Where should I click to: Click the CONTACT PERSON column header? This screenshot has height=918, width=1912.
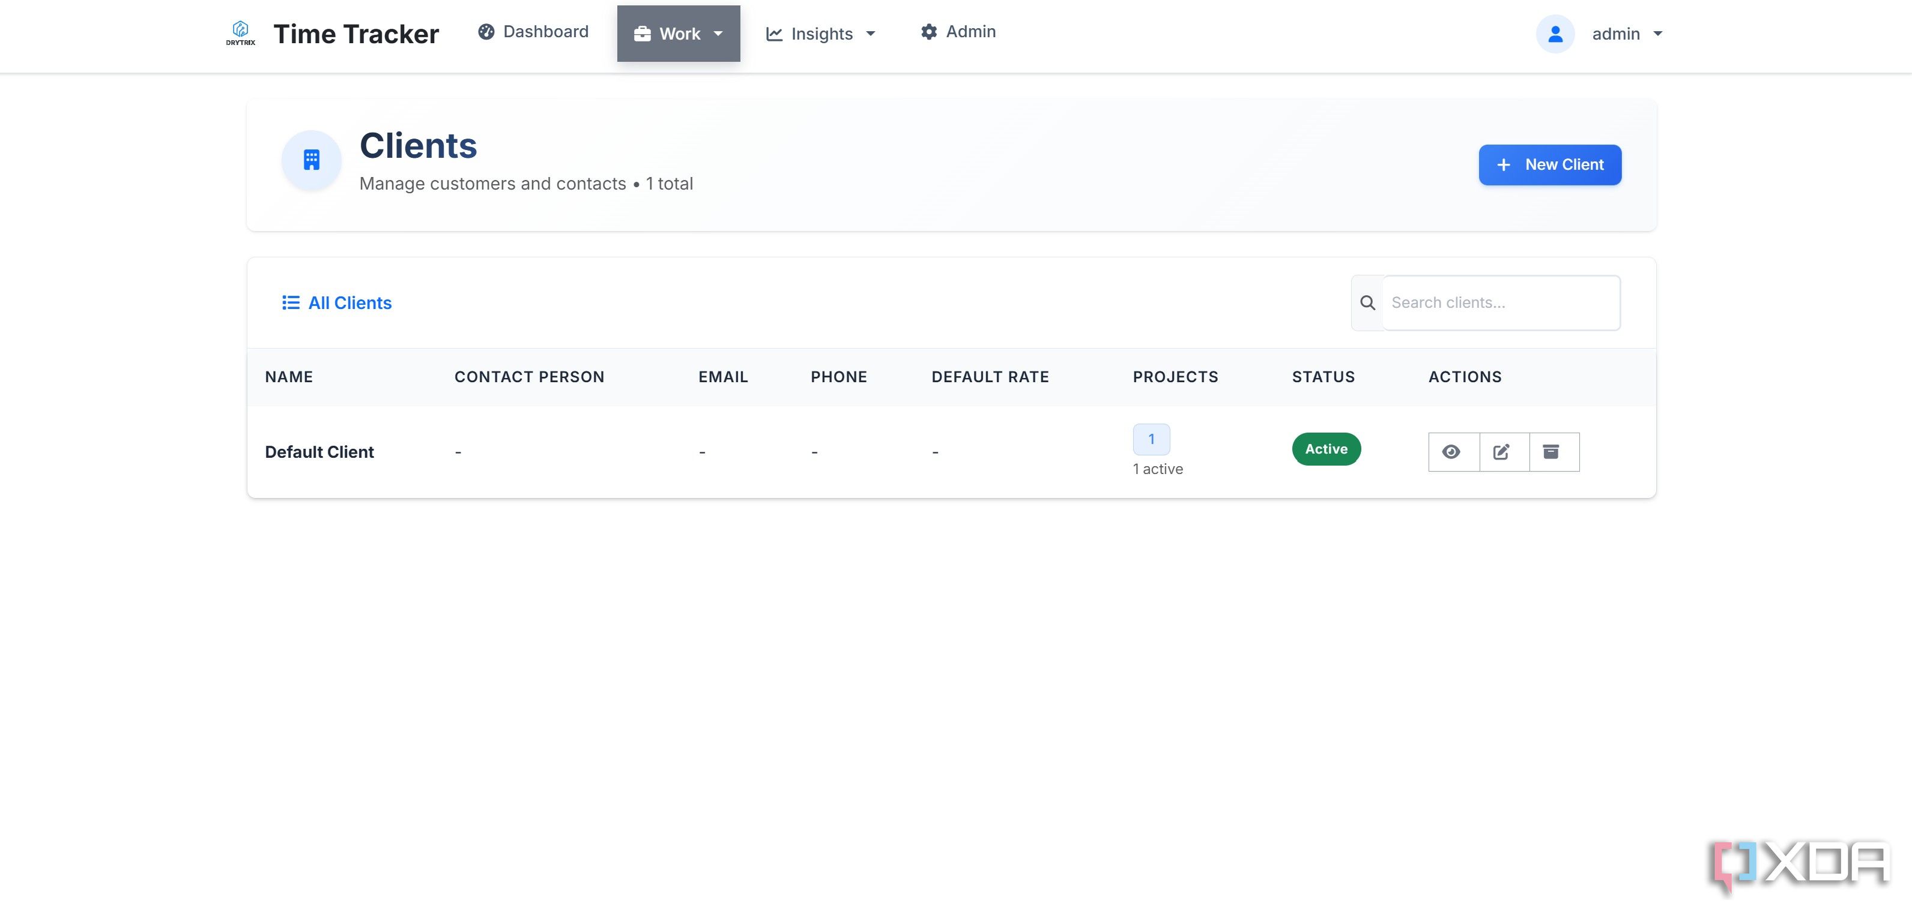click(529, 377)
